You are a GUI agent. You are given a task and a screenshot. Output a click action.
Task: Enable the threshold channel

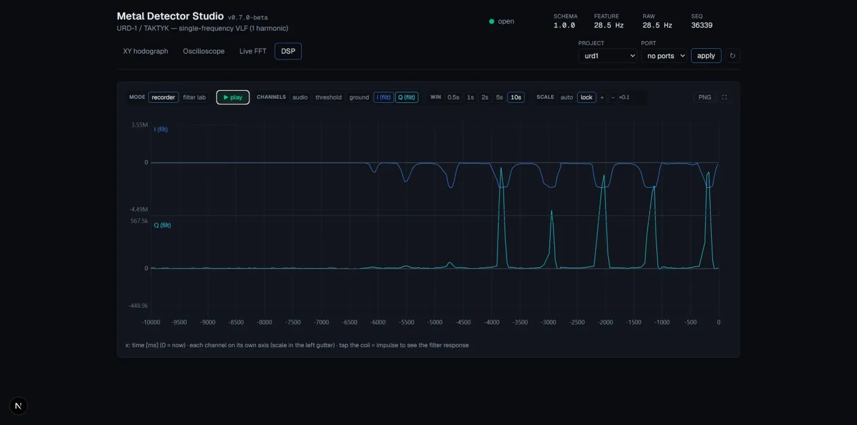[x=329, y=97]
